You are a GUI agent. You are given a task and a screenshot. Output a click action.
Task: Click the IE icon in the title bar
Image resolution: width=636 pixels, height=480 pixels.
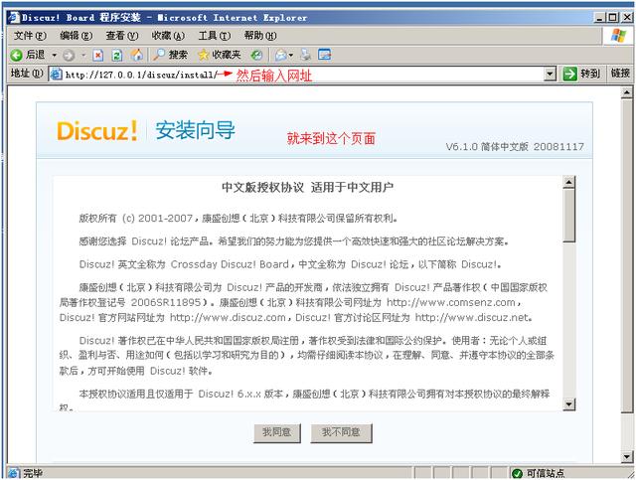[x=14, y=18]
